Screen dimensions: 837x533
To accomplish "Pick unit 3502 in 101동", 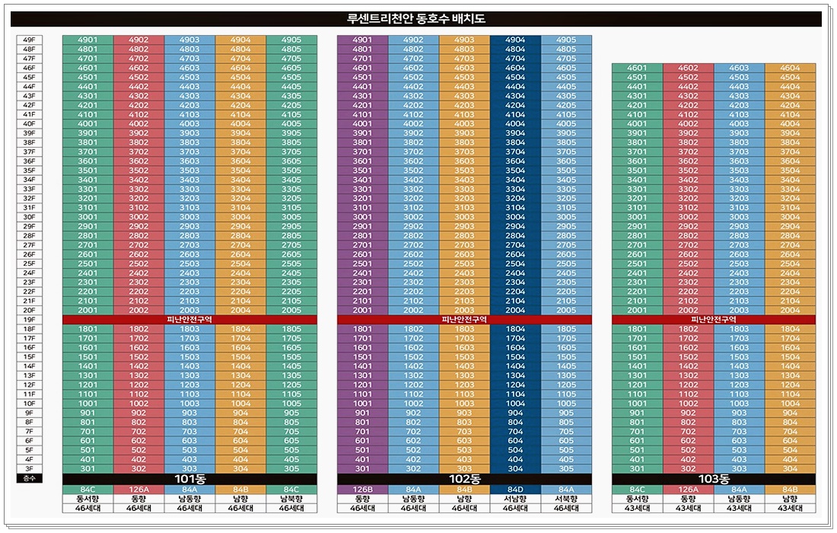I will click(x=138, y=171).
